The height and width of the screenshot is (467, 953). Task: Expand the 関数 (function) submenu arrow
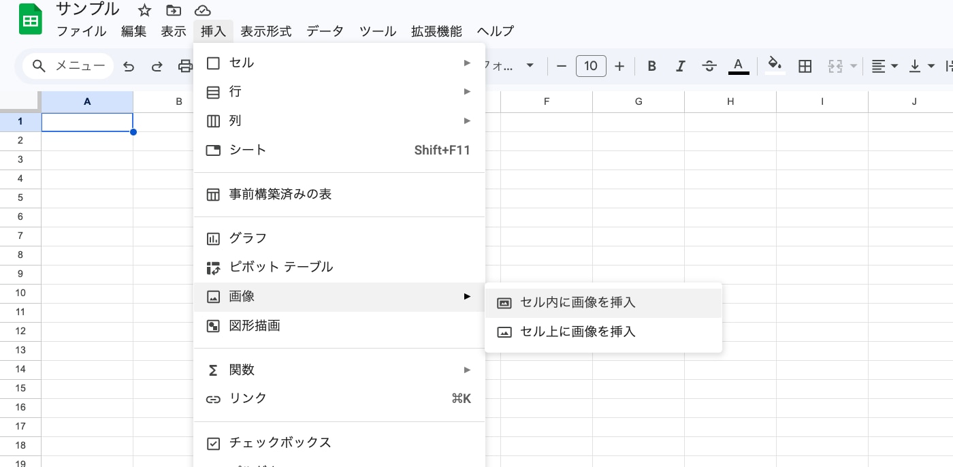coord(467,370)
